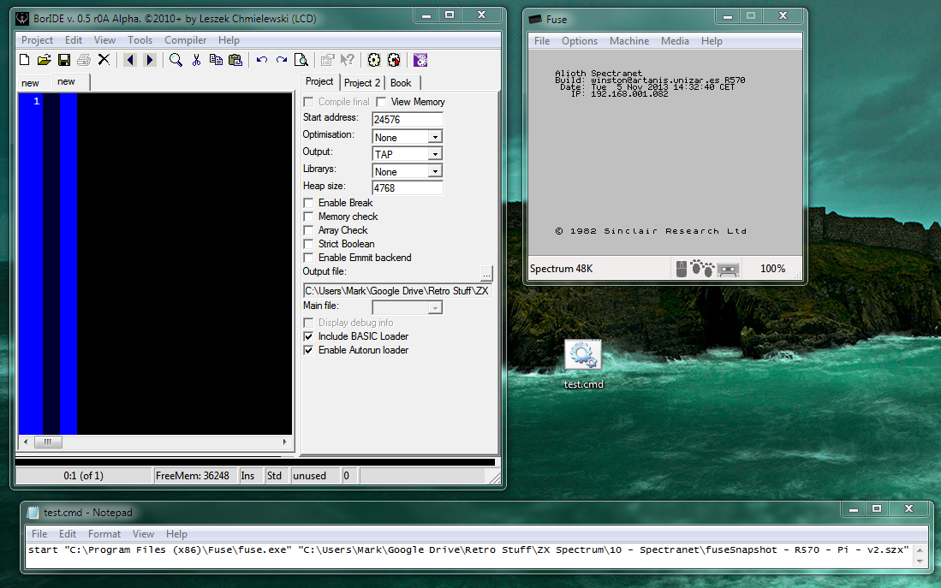Click the Output file browse button
Image resolution: width=941 pixels, height=588 pixels.
point(486,272)
